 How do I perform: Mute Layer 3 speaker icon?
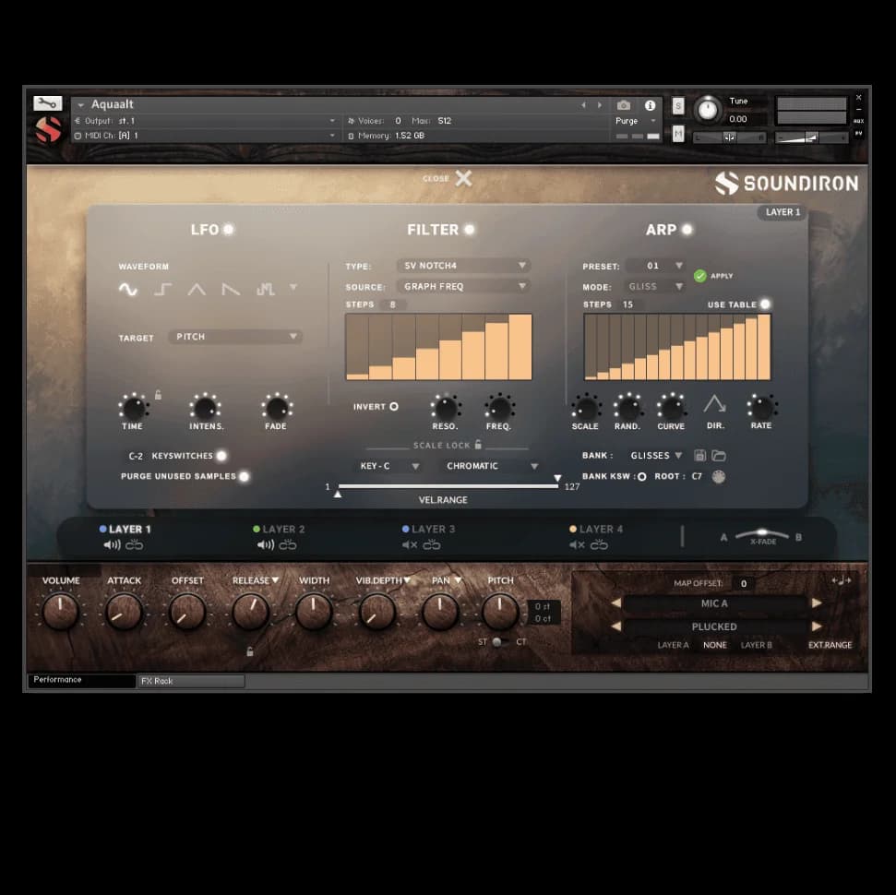[x=409, y=545]
